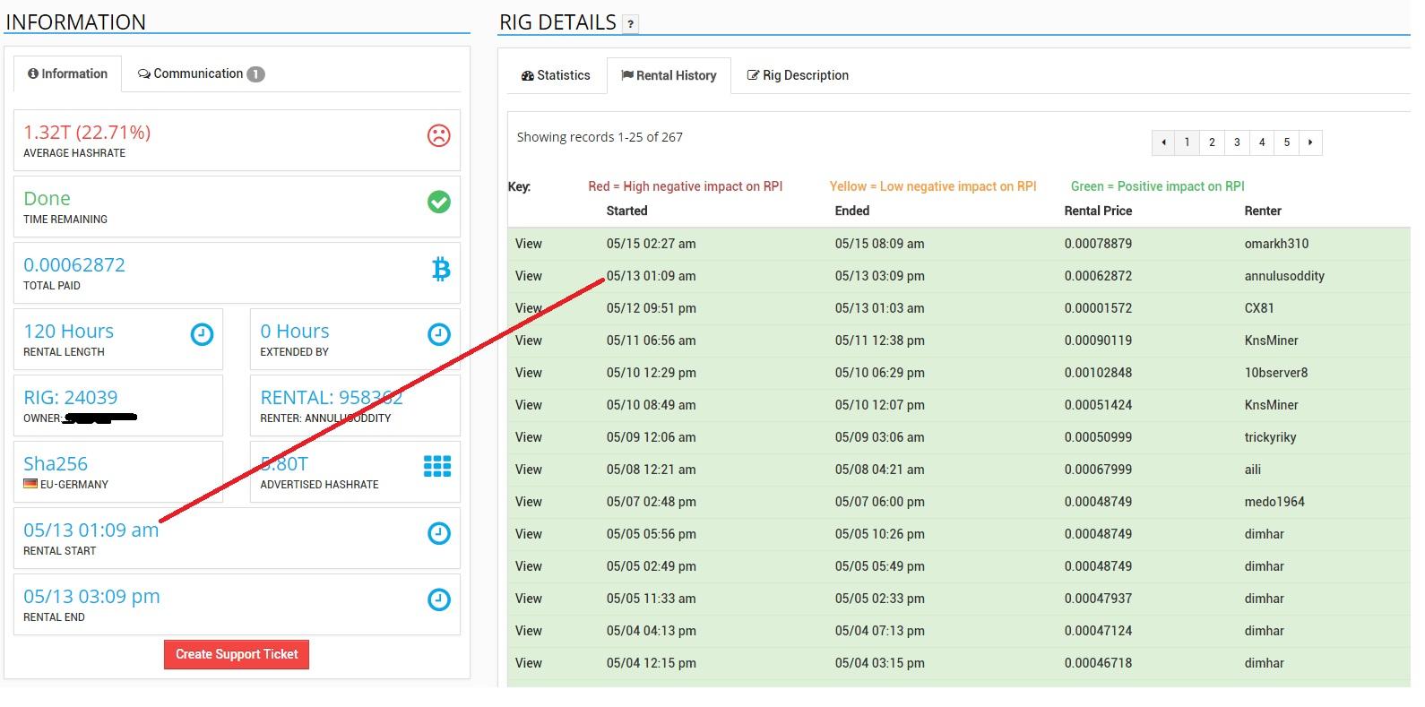Viewport: 1425px width, 707px height.
Task: Click the sad face hashrate icon
Action: pos(438,135)
